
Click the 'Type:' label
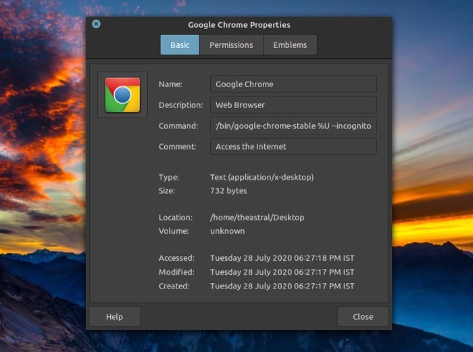(169, 178)
